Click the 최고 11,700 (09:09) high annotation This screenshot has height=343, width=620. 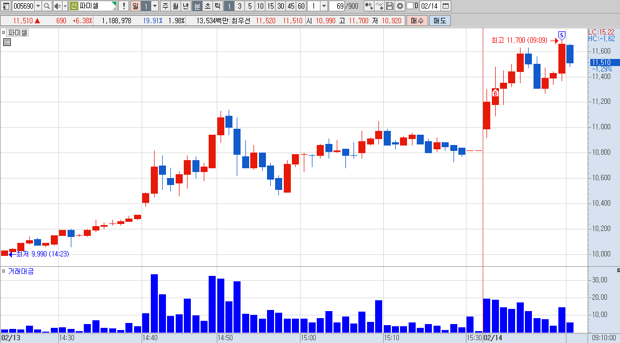(519, 40)
